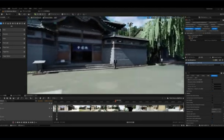This screenshot has height=140, width=224.
Task: Jump to sequence end in Sequencer transport
Action: [32, 122]
